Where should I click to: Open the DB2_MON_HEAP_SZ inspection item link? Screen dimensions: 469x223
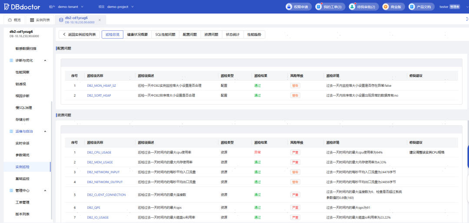(x=101, y=85)
